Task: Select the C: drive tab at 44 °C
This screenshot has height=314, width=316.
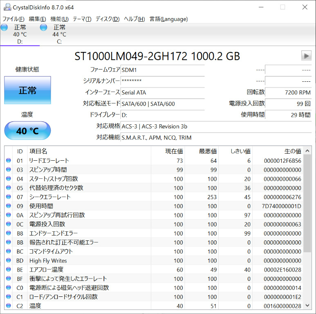Action: 59,34
